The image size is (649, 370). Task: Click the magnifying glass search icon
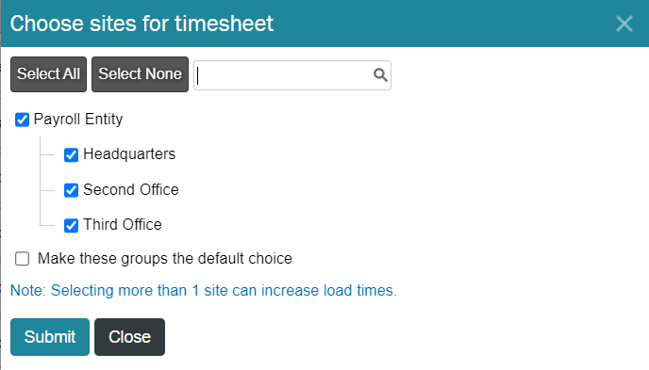pyautogui.click(x=380, y=75)
